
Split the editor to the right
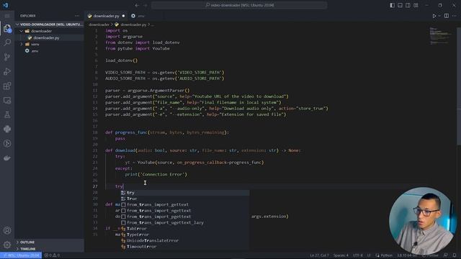click(447, 16)
